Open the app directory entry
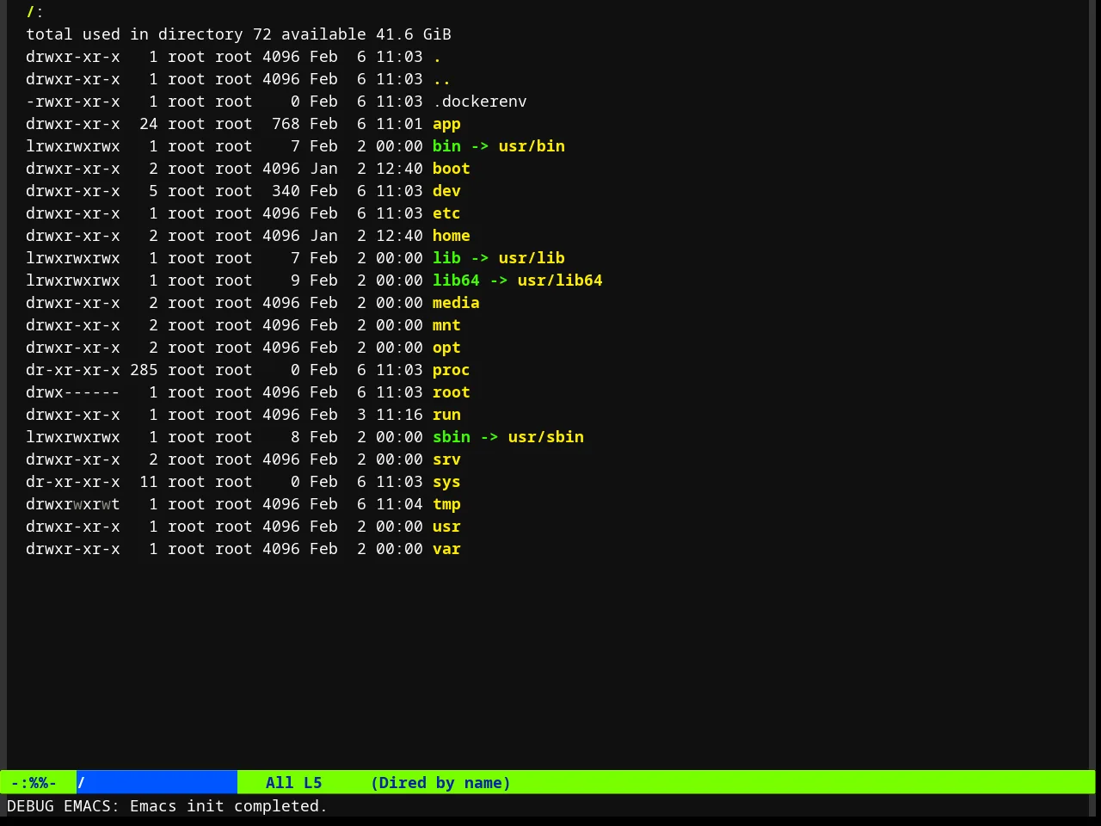The height and width of the screenshot is (826, 1101). pos(446,124)
